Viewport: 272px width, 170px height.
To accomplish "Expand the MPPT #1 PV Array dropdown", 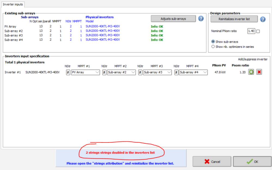I will pyautogui.click(x=85, y=72).
